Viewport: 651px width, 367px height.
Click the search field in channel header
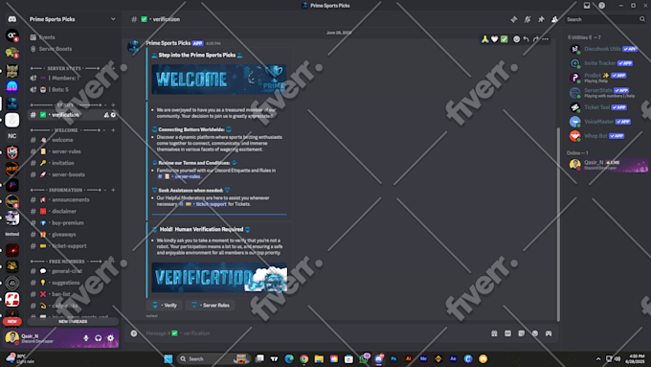coord(605,19)
